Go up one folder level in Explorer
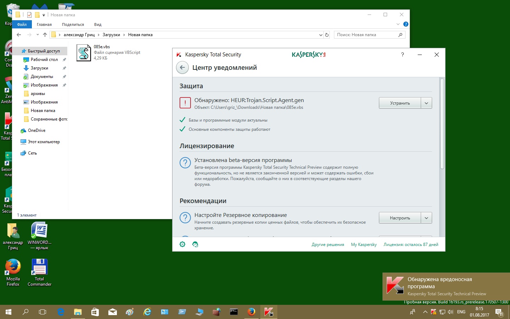Screen dimensions: 510x319 click(45, 35)
